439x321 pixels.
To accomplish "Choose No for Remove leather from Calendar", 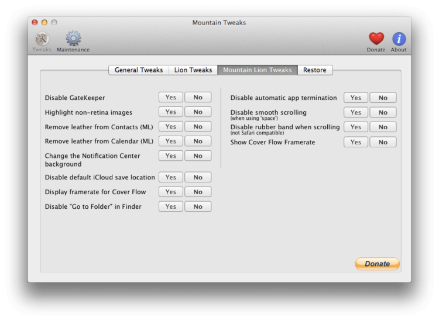I will point(198,141).
